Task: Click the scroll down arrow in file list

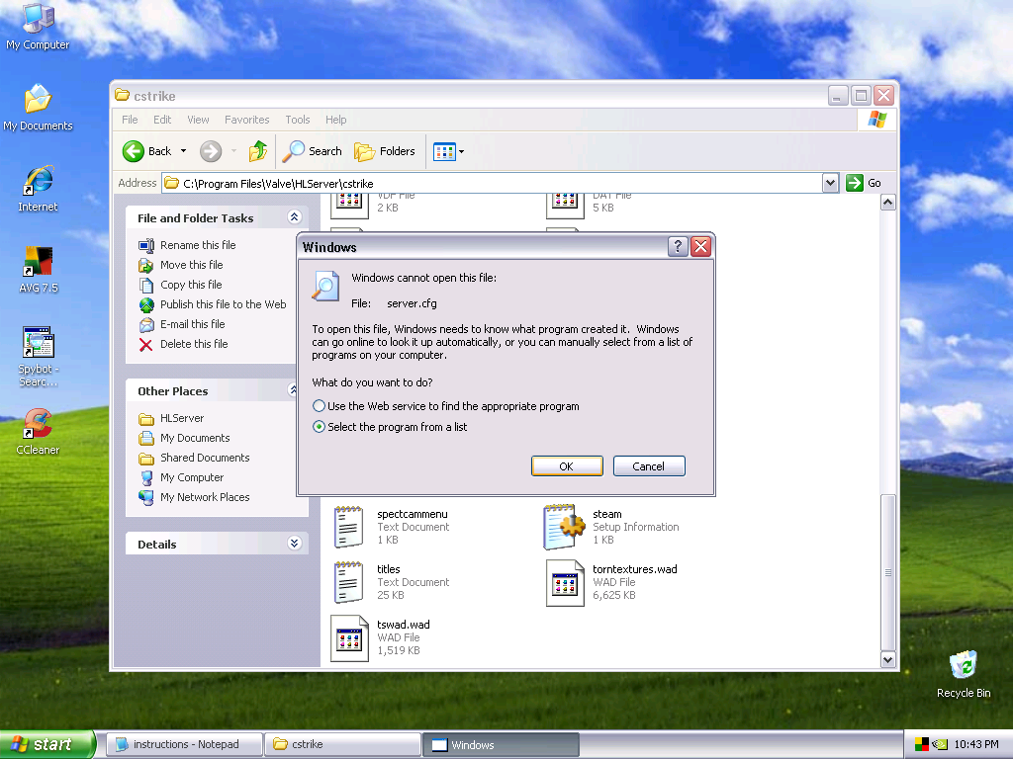Action: 887,659
